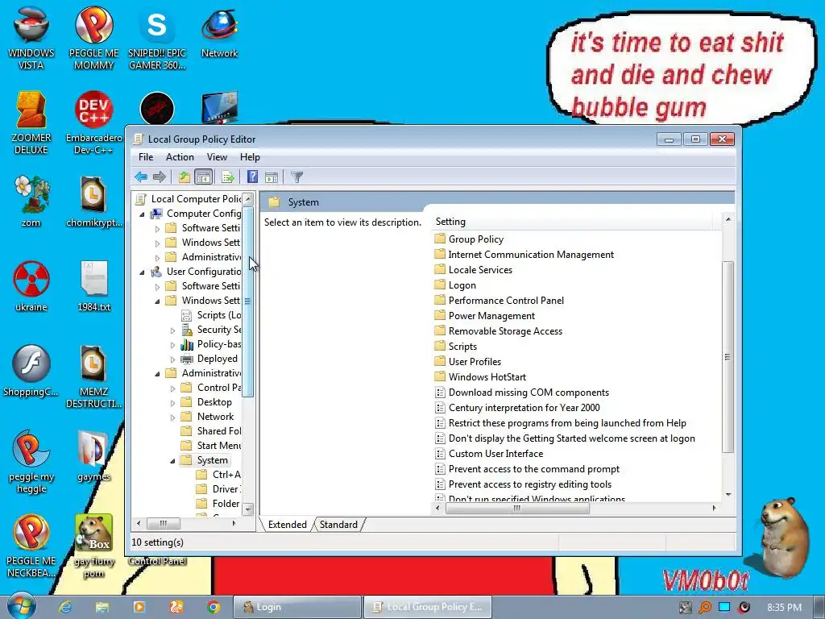Select the Custom User Interface setting

489,454
